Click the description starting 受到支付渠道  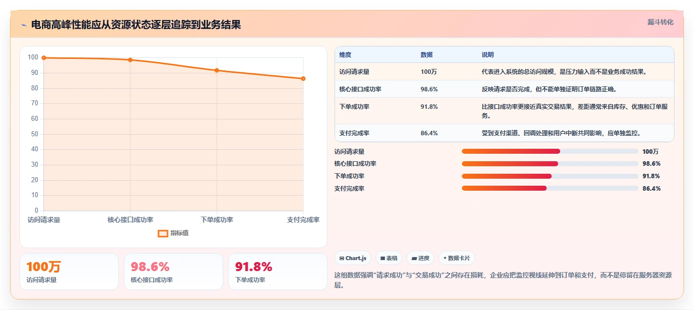click(x=561, y=133)
